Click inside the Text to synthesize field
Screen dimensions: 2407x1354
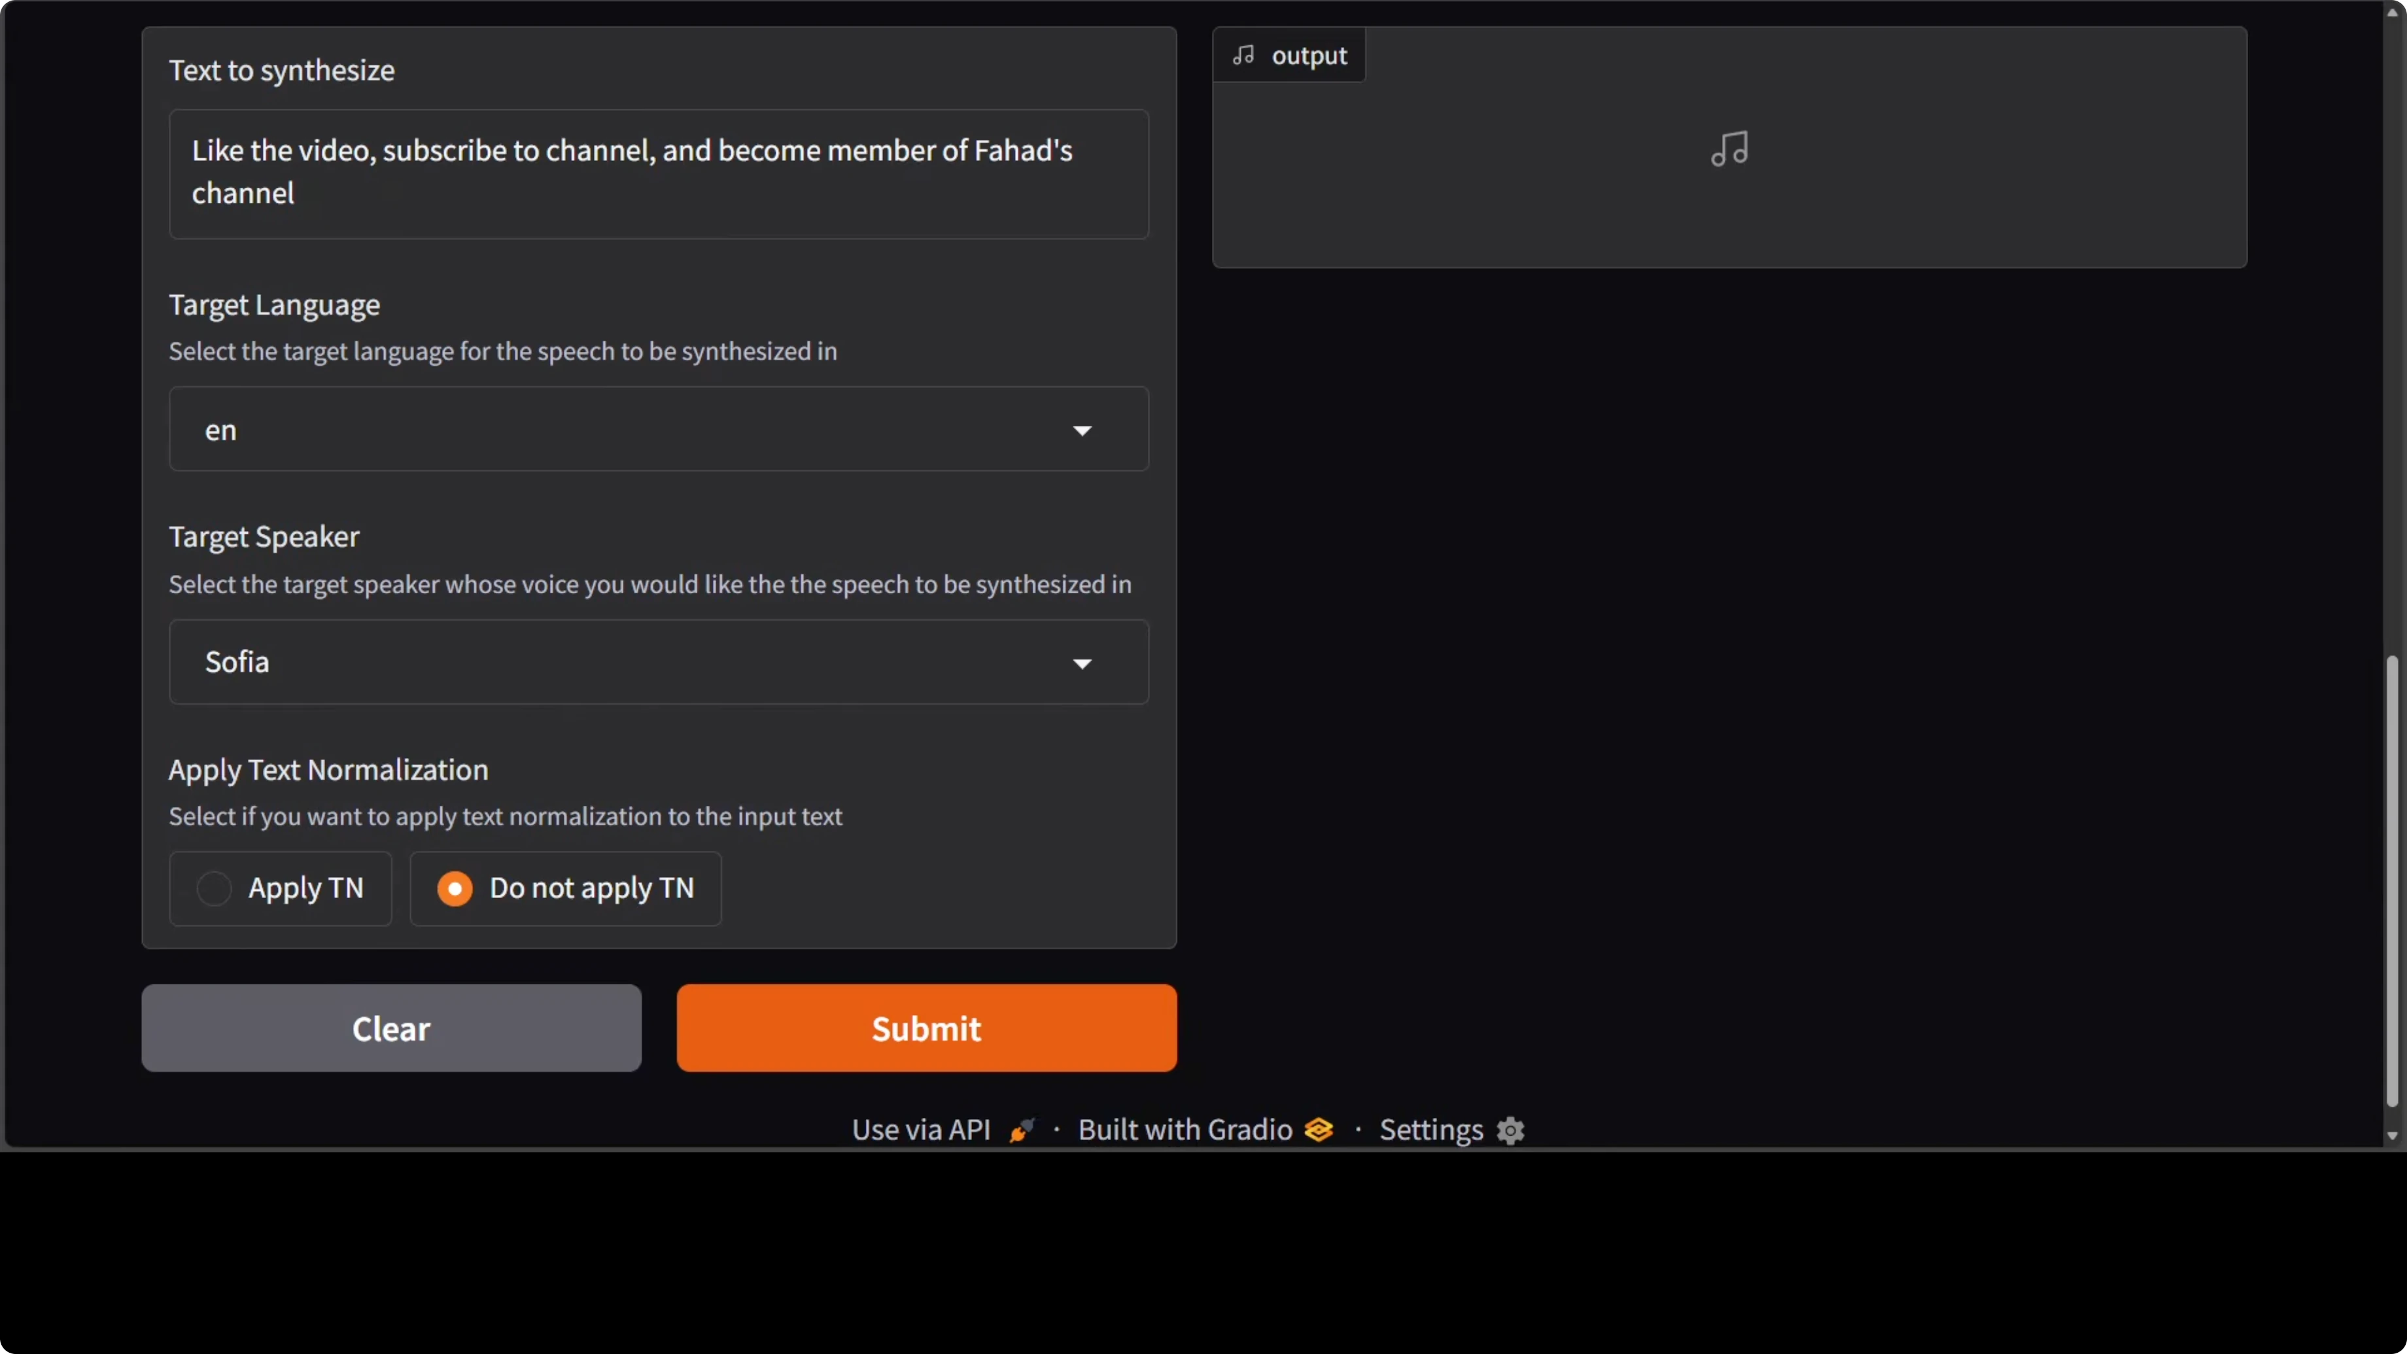pyautogui.click(x=658, y=174)
